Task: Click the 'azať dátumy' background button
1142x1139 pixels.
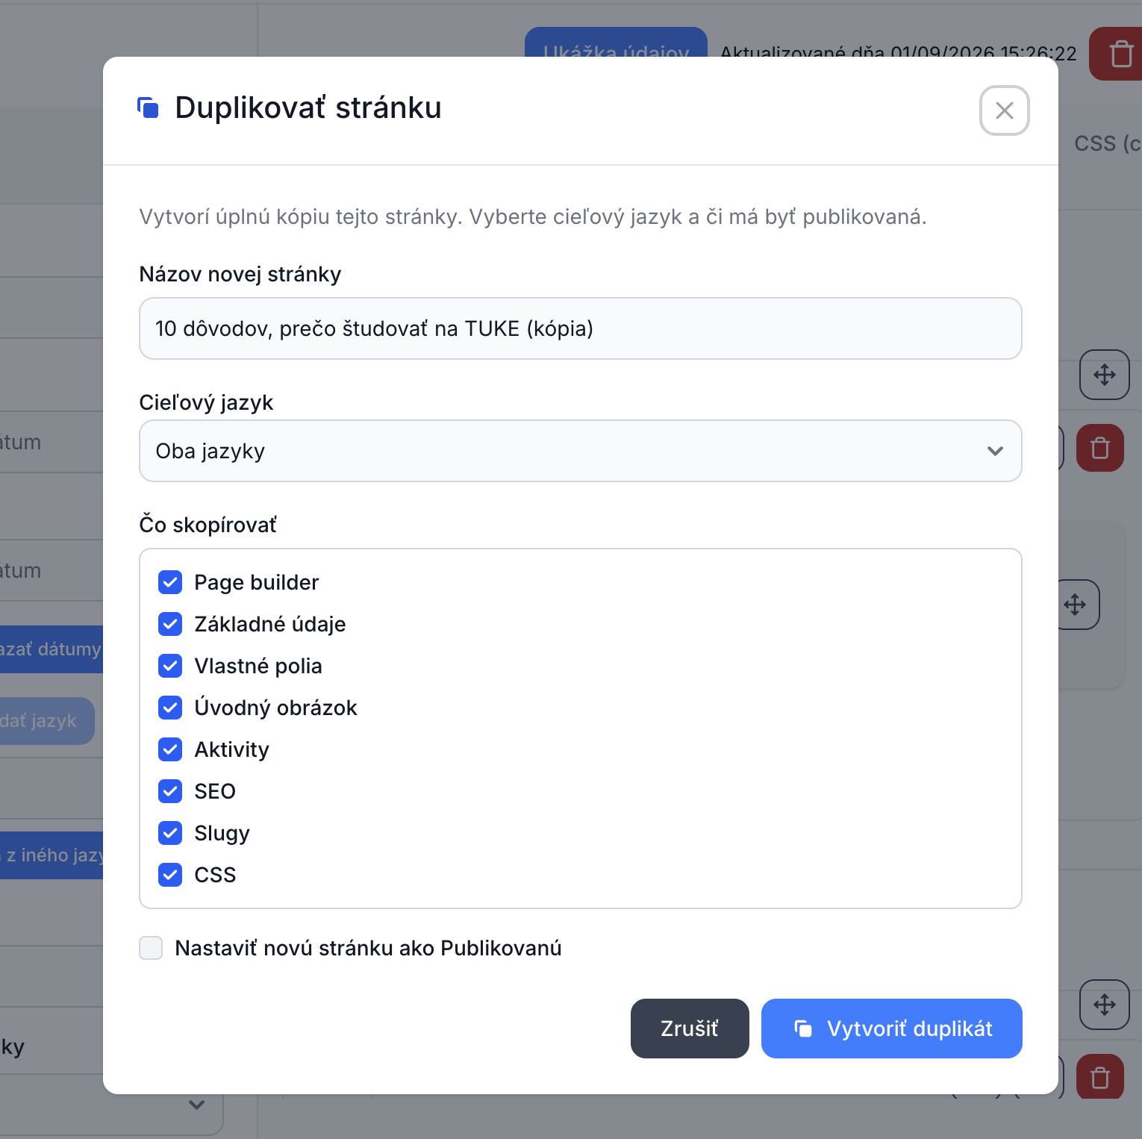Action: click(x=52, y=649)
